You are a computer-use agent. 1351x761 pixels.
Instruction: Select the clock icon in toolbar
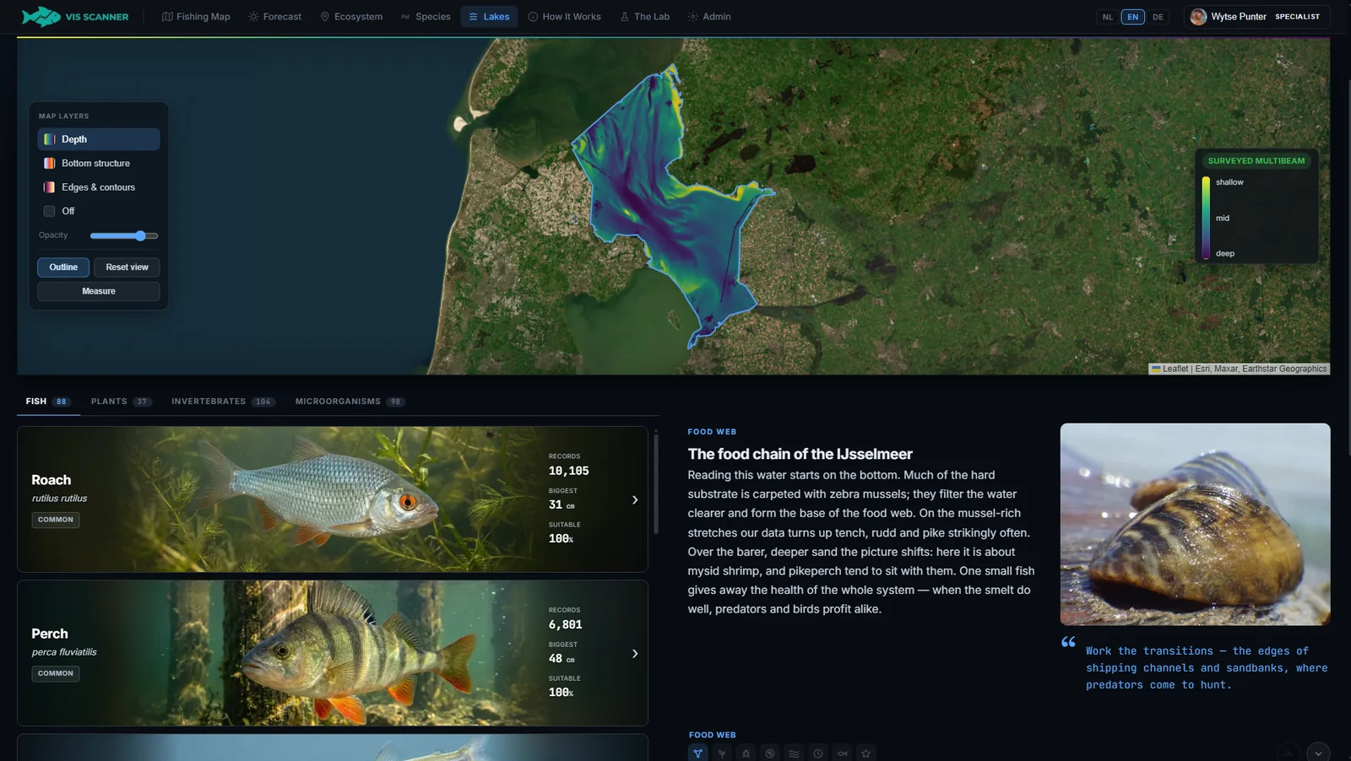(818, 753)
